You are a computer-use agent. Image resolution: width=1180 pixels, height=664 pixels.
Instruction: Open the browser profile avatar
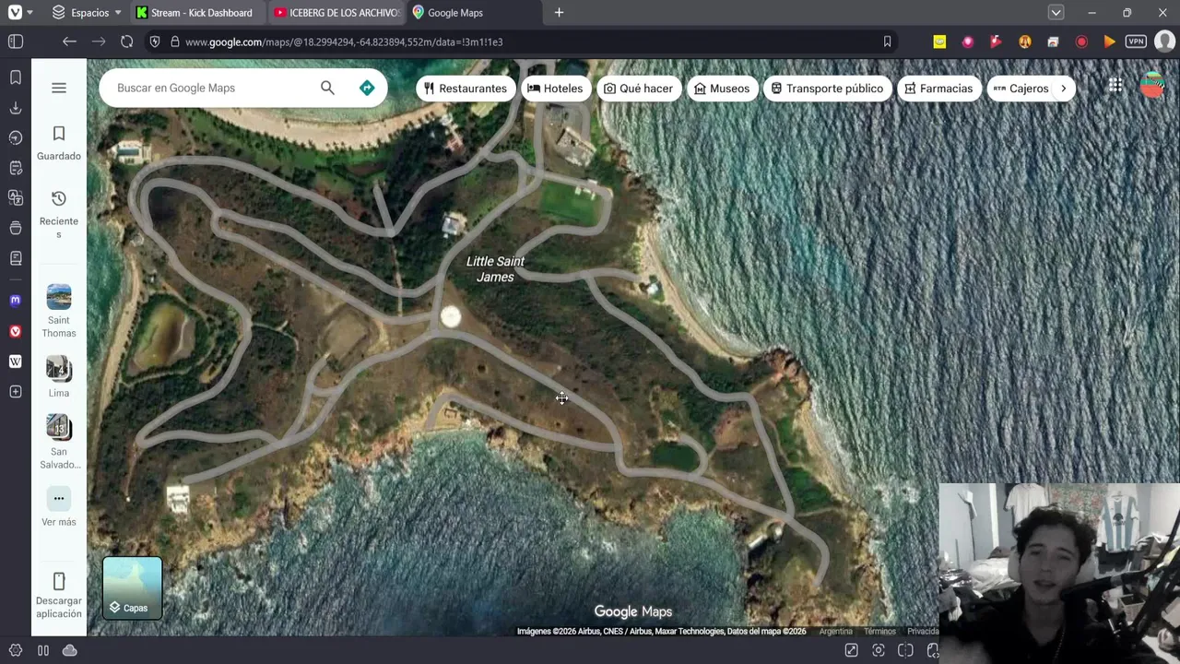tap(1163, 41)
